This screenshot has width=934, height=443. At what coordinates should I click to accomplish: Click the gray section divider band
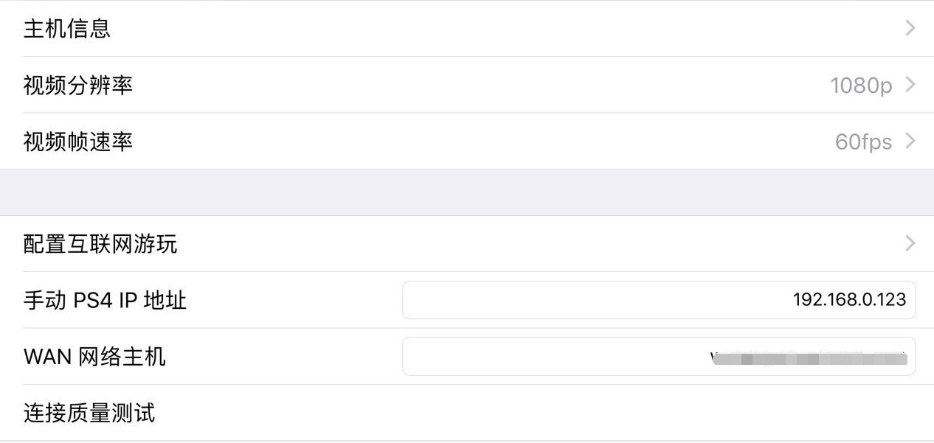467,192
